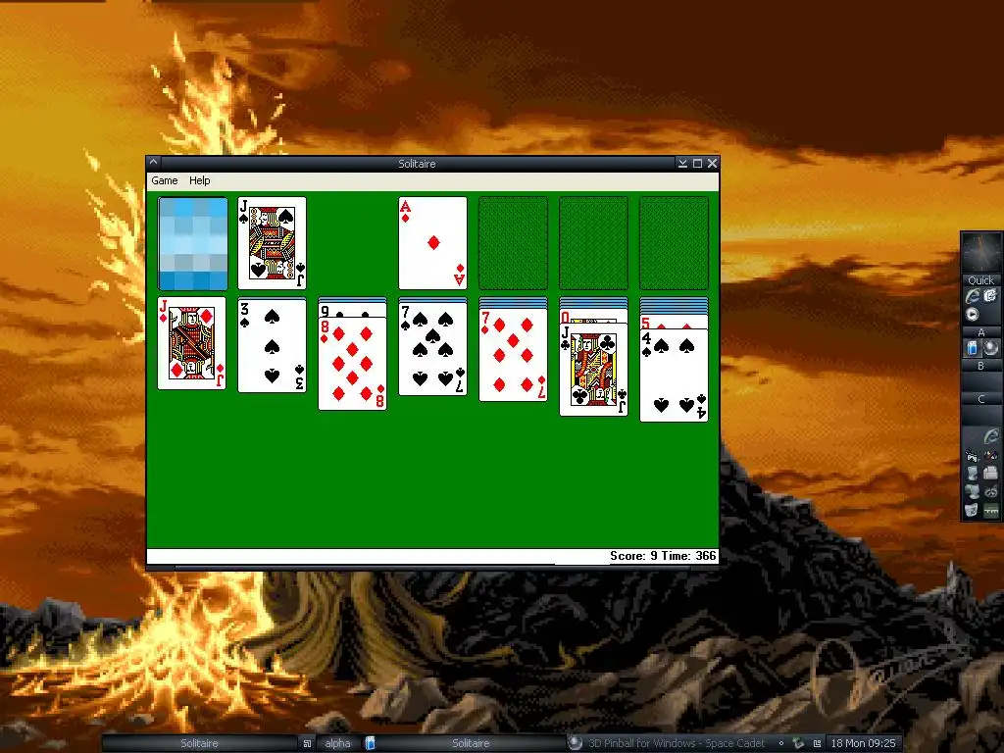1004x753 pixels.
Task: Select the red Queen beneath Jack of clubs
Action: coord(593,318)
